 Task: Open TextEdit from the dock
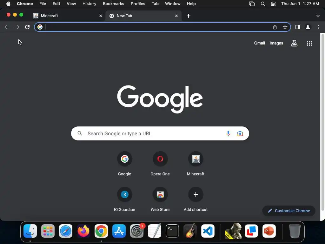click(x=155, y=231)
